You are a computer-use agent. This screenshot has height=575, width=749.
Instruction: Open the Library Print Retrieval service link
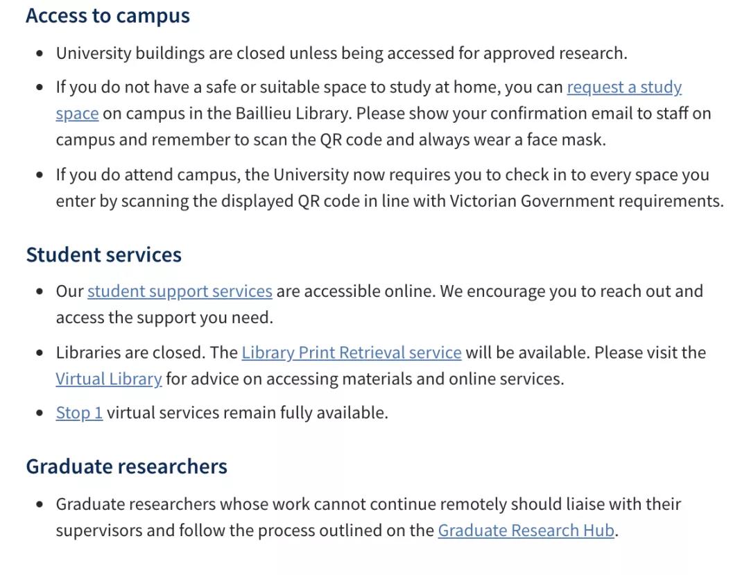(352, 352)
